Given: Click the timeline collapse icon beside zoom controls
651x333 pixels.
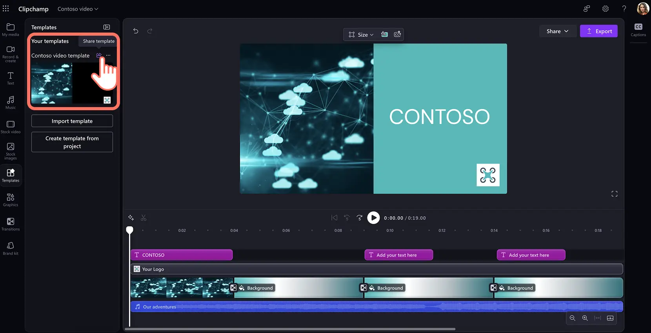Looking at the screenshot, I should click(x=610, y=318).
